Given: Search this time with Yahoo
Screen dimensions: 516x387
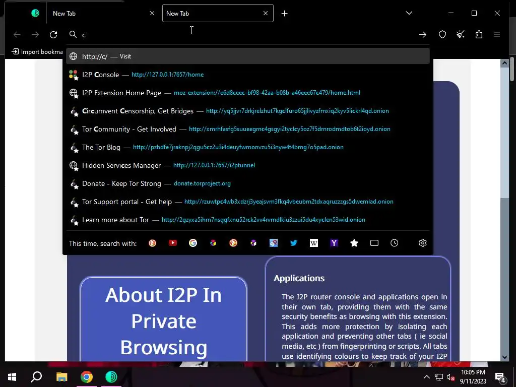Looking at the screenshot, I should [334, 243].
